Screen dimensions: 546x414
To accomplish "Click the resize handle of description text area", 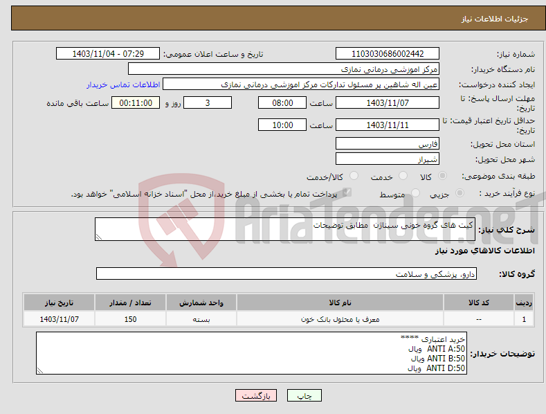I will [99, 237].
